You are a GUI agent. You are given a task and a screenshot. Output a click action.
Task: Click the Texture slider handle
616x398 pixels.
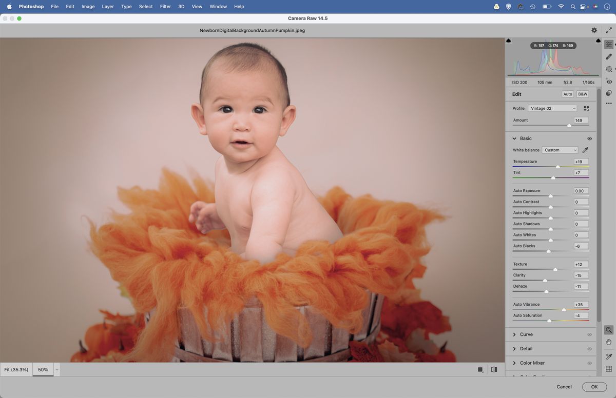point(555,269)
